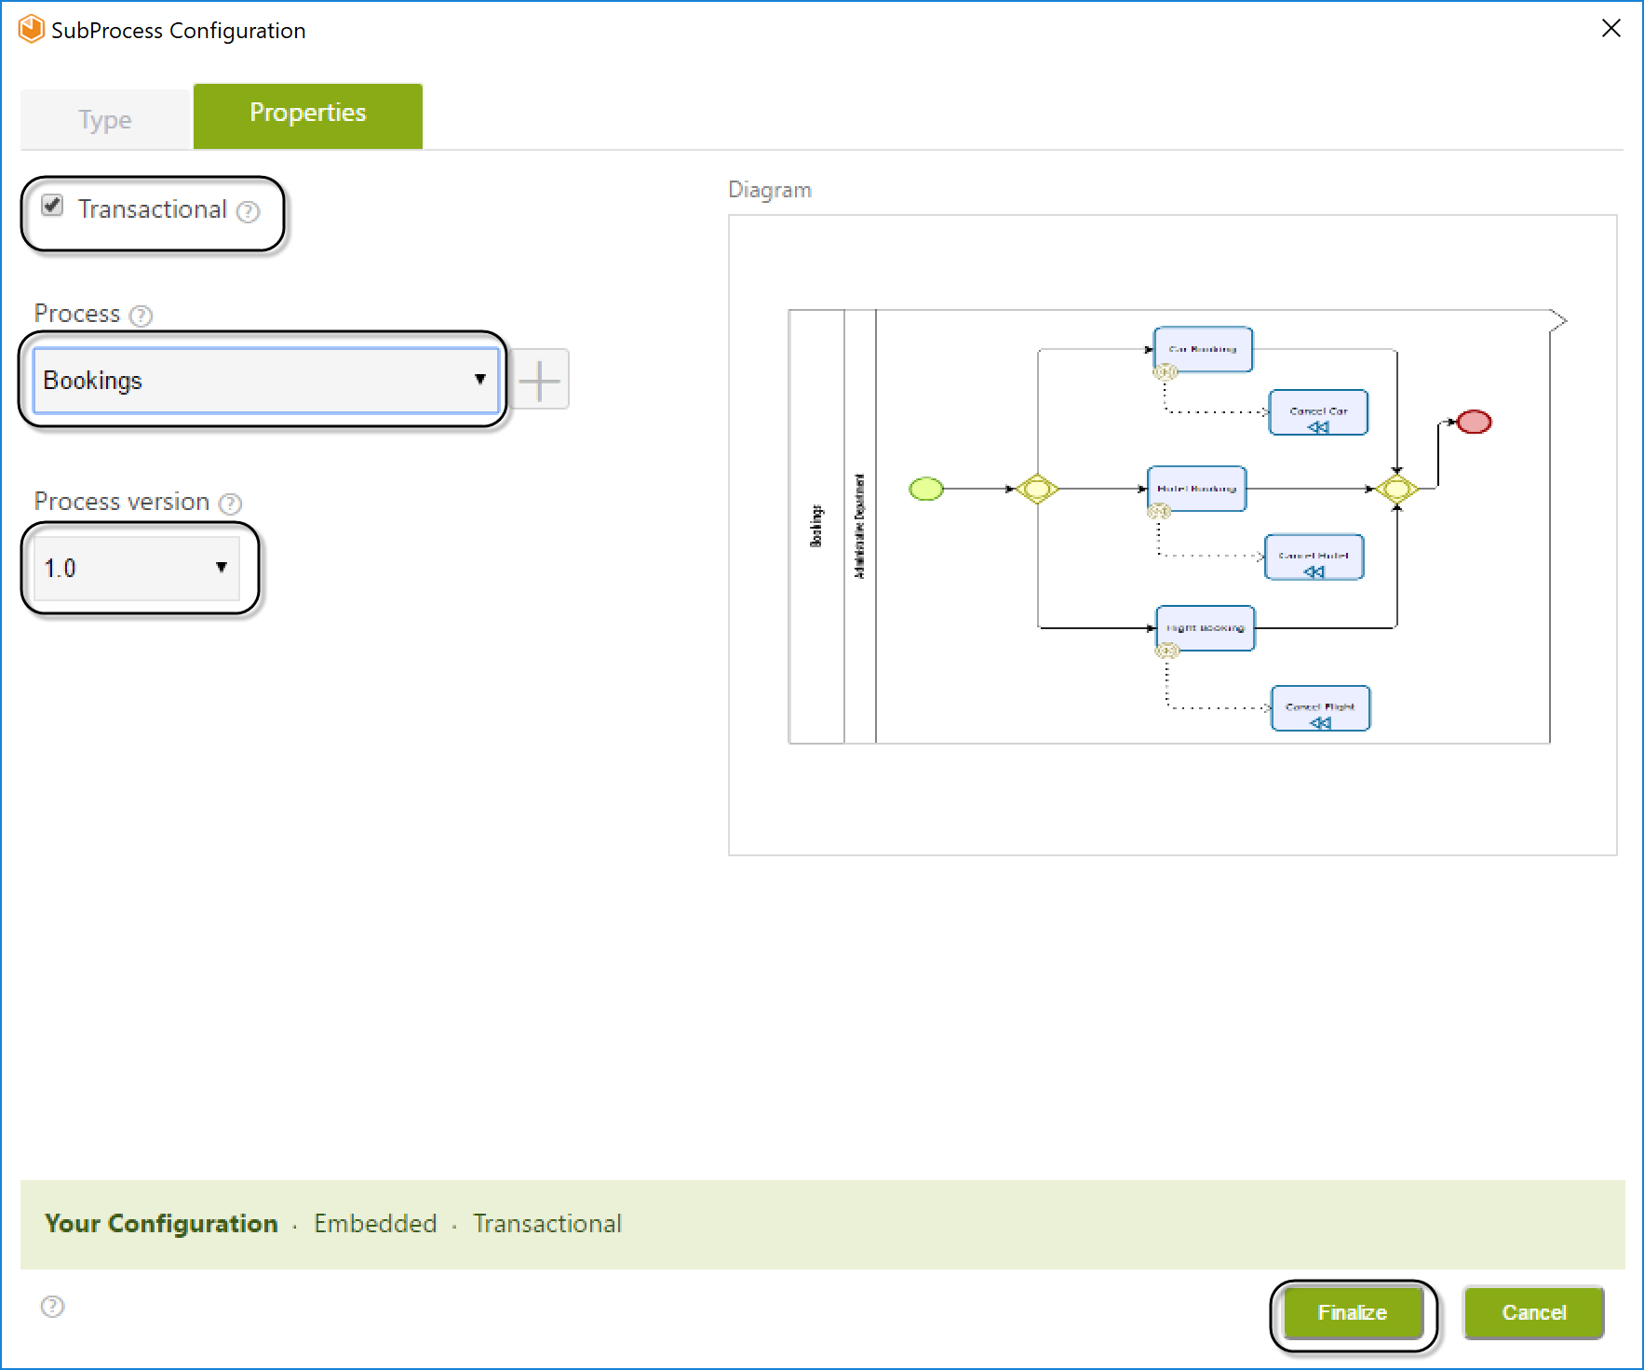Click the help icon beside Process version

click(230, 504)
